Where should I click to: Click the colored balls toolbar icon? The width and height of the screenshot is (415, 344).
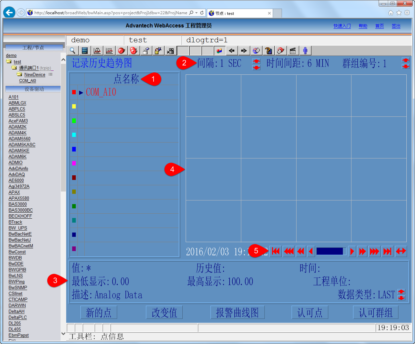coord(219,51)
